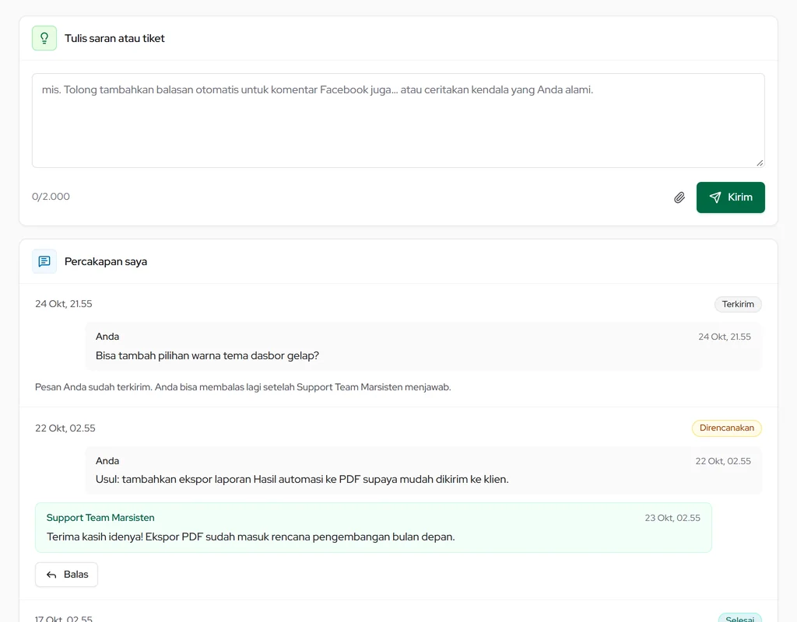
Task: Click inside the suggestion text area
Action: click(398, 121)
